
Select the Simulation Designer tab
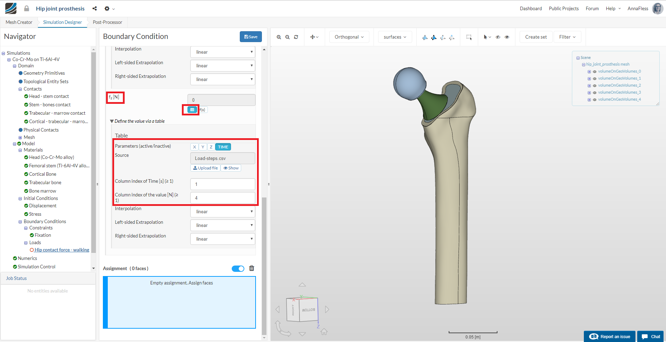coord(62,22)
